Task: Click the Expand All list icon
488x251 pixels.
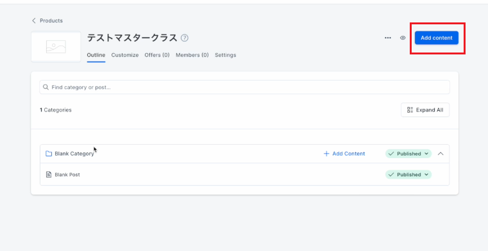Action: pyautogui.click(x=410, y=110)
